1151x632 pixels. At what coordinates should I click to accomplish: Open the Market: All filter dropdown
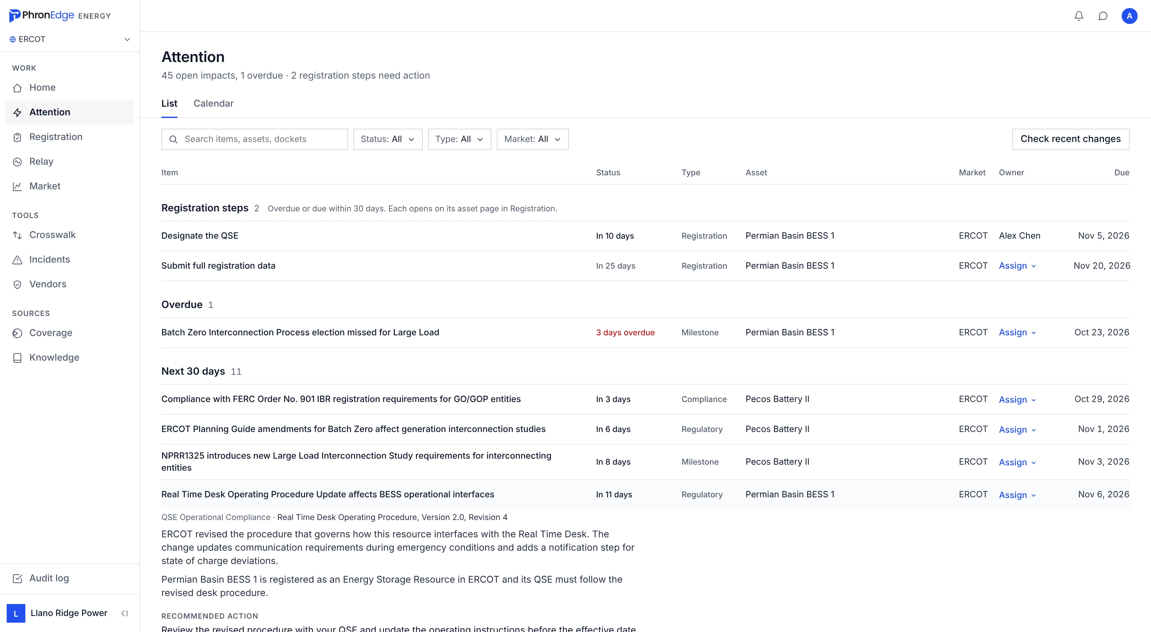point(532,139)
